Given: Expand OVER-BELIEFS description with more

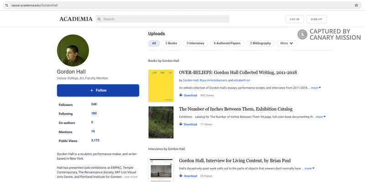Looking at the screenshot, I should tap(316, 88).
